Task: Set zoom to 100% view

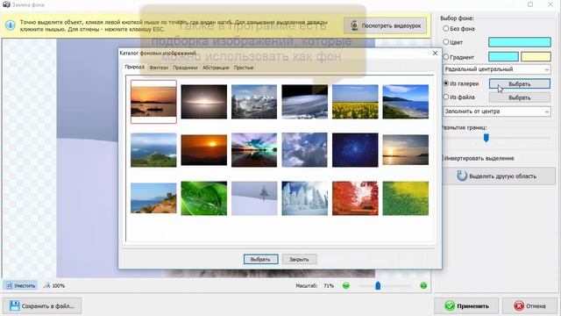Action: pos(54,285)
